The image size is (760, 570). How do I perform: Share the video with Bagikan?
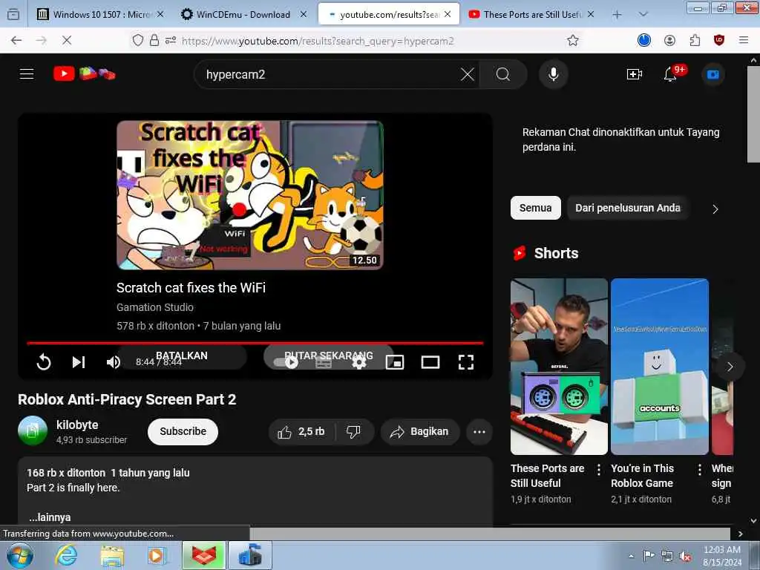420,431
